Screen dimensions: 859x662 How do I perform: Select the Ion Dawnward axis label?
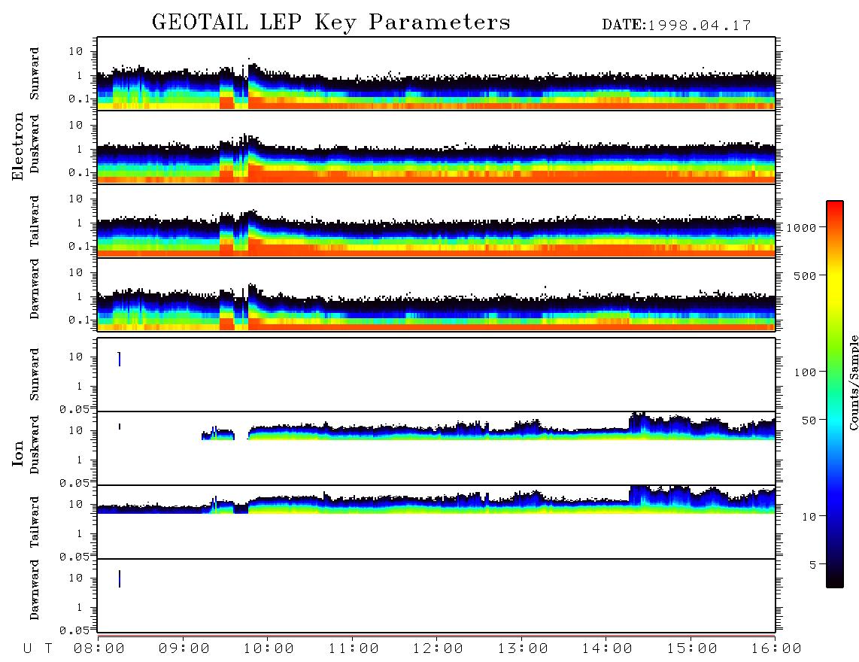click(35, 590)
